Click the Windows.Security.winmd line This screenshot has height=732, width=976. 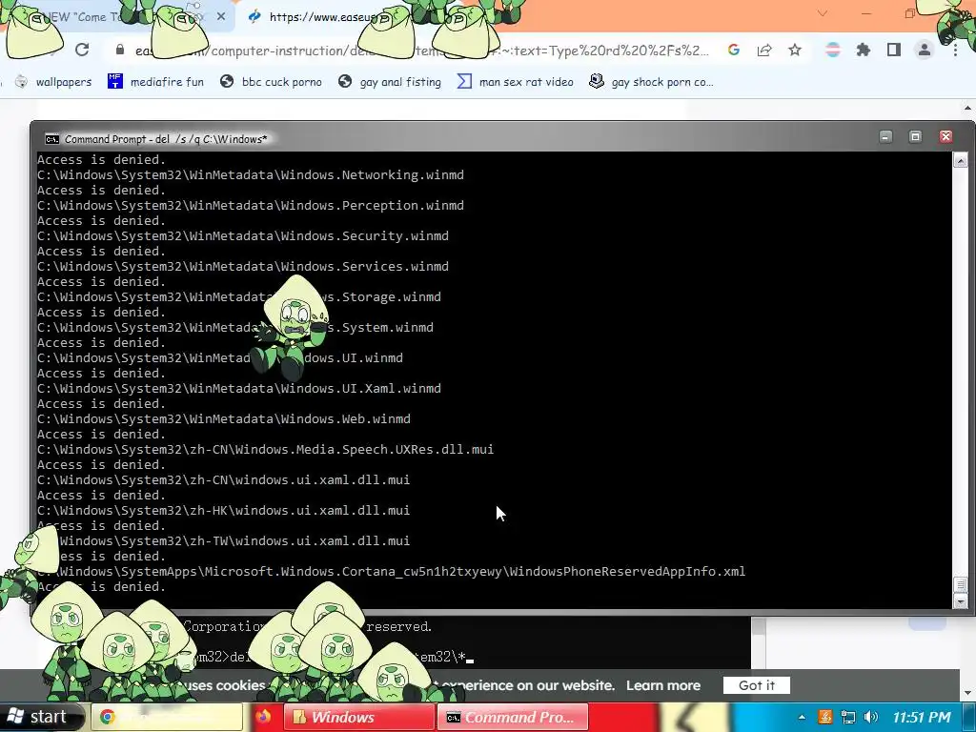pyautogui.click(x=243, y=236)
